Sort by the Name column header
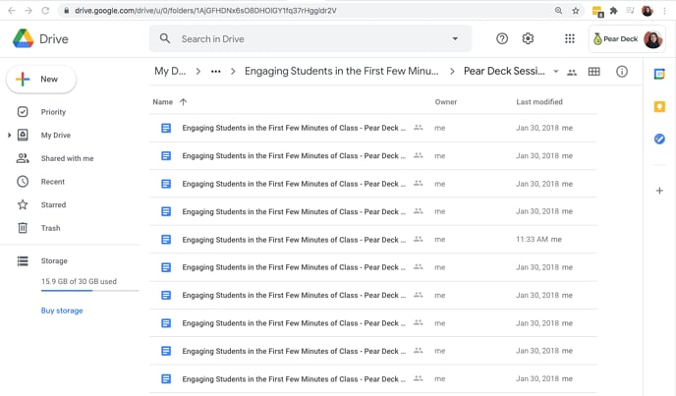This screenshot has width=676, height=396. click(x=162, y=102)
